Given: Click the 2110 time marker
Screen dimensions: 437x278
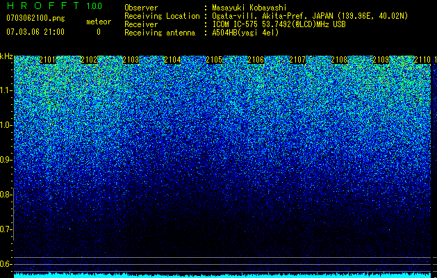Looking at the screenshot, I should [422, 60].
